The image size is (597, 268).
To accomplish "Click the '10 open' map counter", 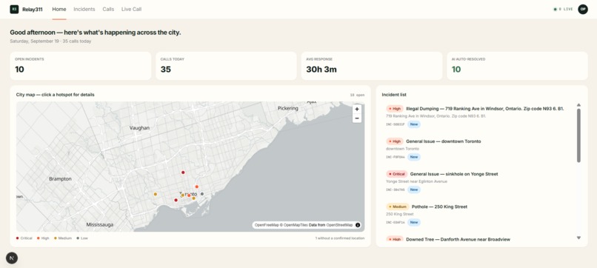I will coord(357,95).
